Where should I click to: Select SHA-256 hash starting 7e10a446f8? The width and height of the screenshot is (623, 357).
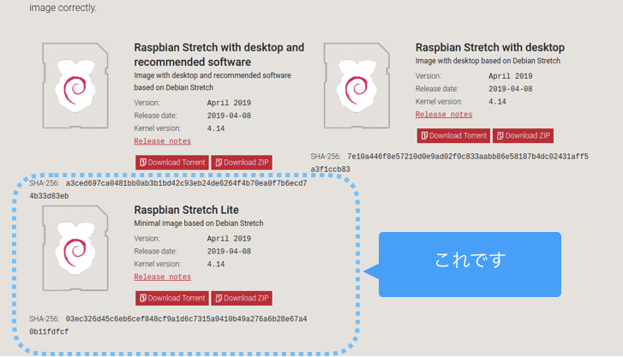point(449,163)
